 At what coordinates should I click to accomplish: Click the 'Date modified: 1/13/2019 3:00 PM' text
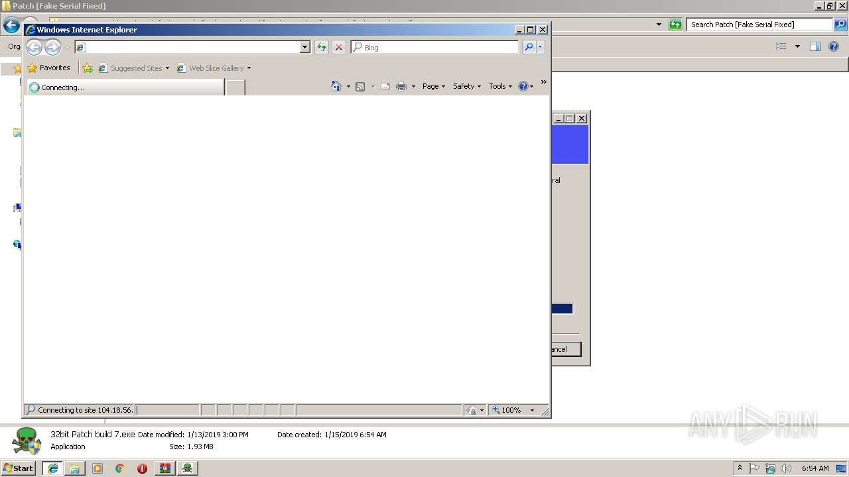click(193, 435)
